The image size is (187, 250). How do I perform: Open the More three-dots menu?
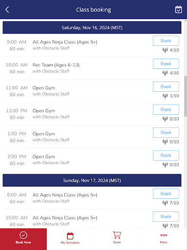[164, 235]
